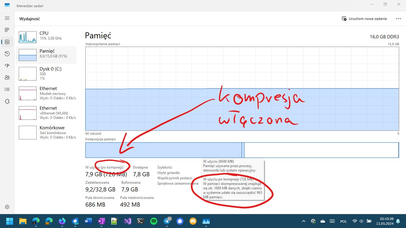Open the app history page icon
Viewport: 406px width, 228px height.
point(7,54)
